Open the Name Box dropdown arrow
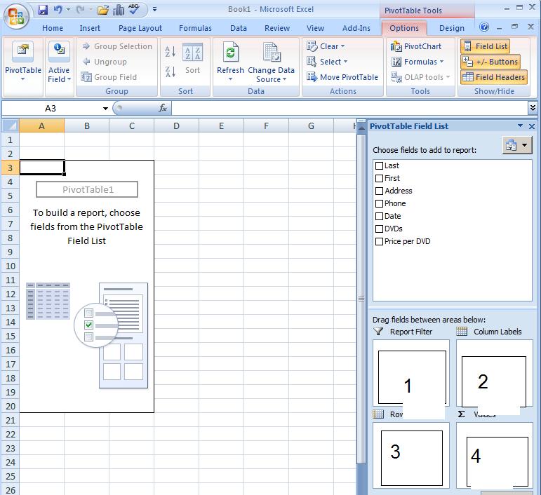541x495 pixels. point(105,109)
